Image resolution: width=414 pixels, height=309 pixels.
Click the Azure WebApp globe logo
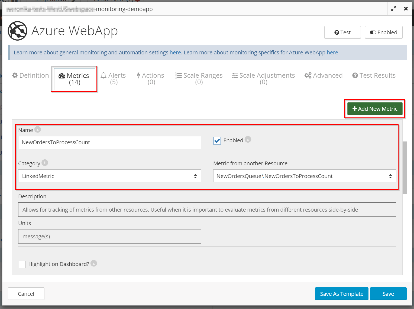[x=17, y=31]
